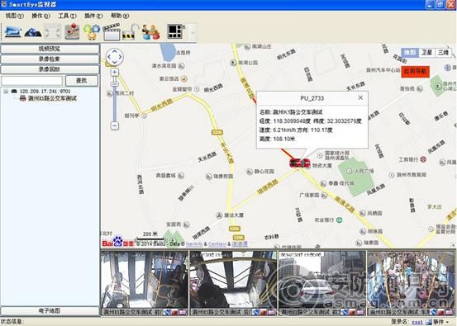Screen dimensions: 457x326
Task: Click the Baidu logo on the map
Action: click(118, 242)
